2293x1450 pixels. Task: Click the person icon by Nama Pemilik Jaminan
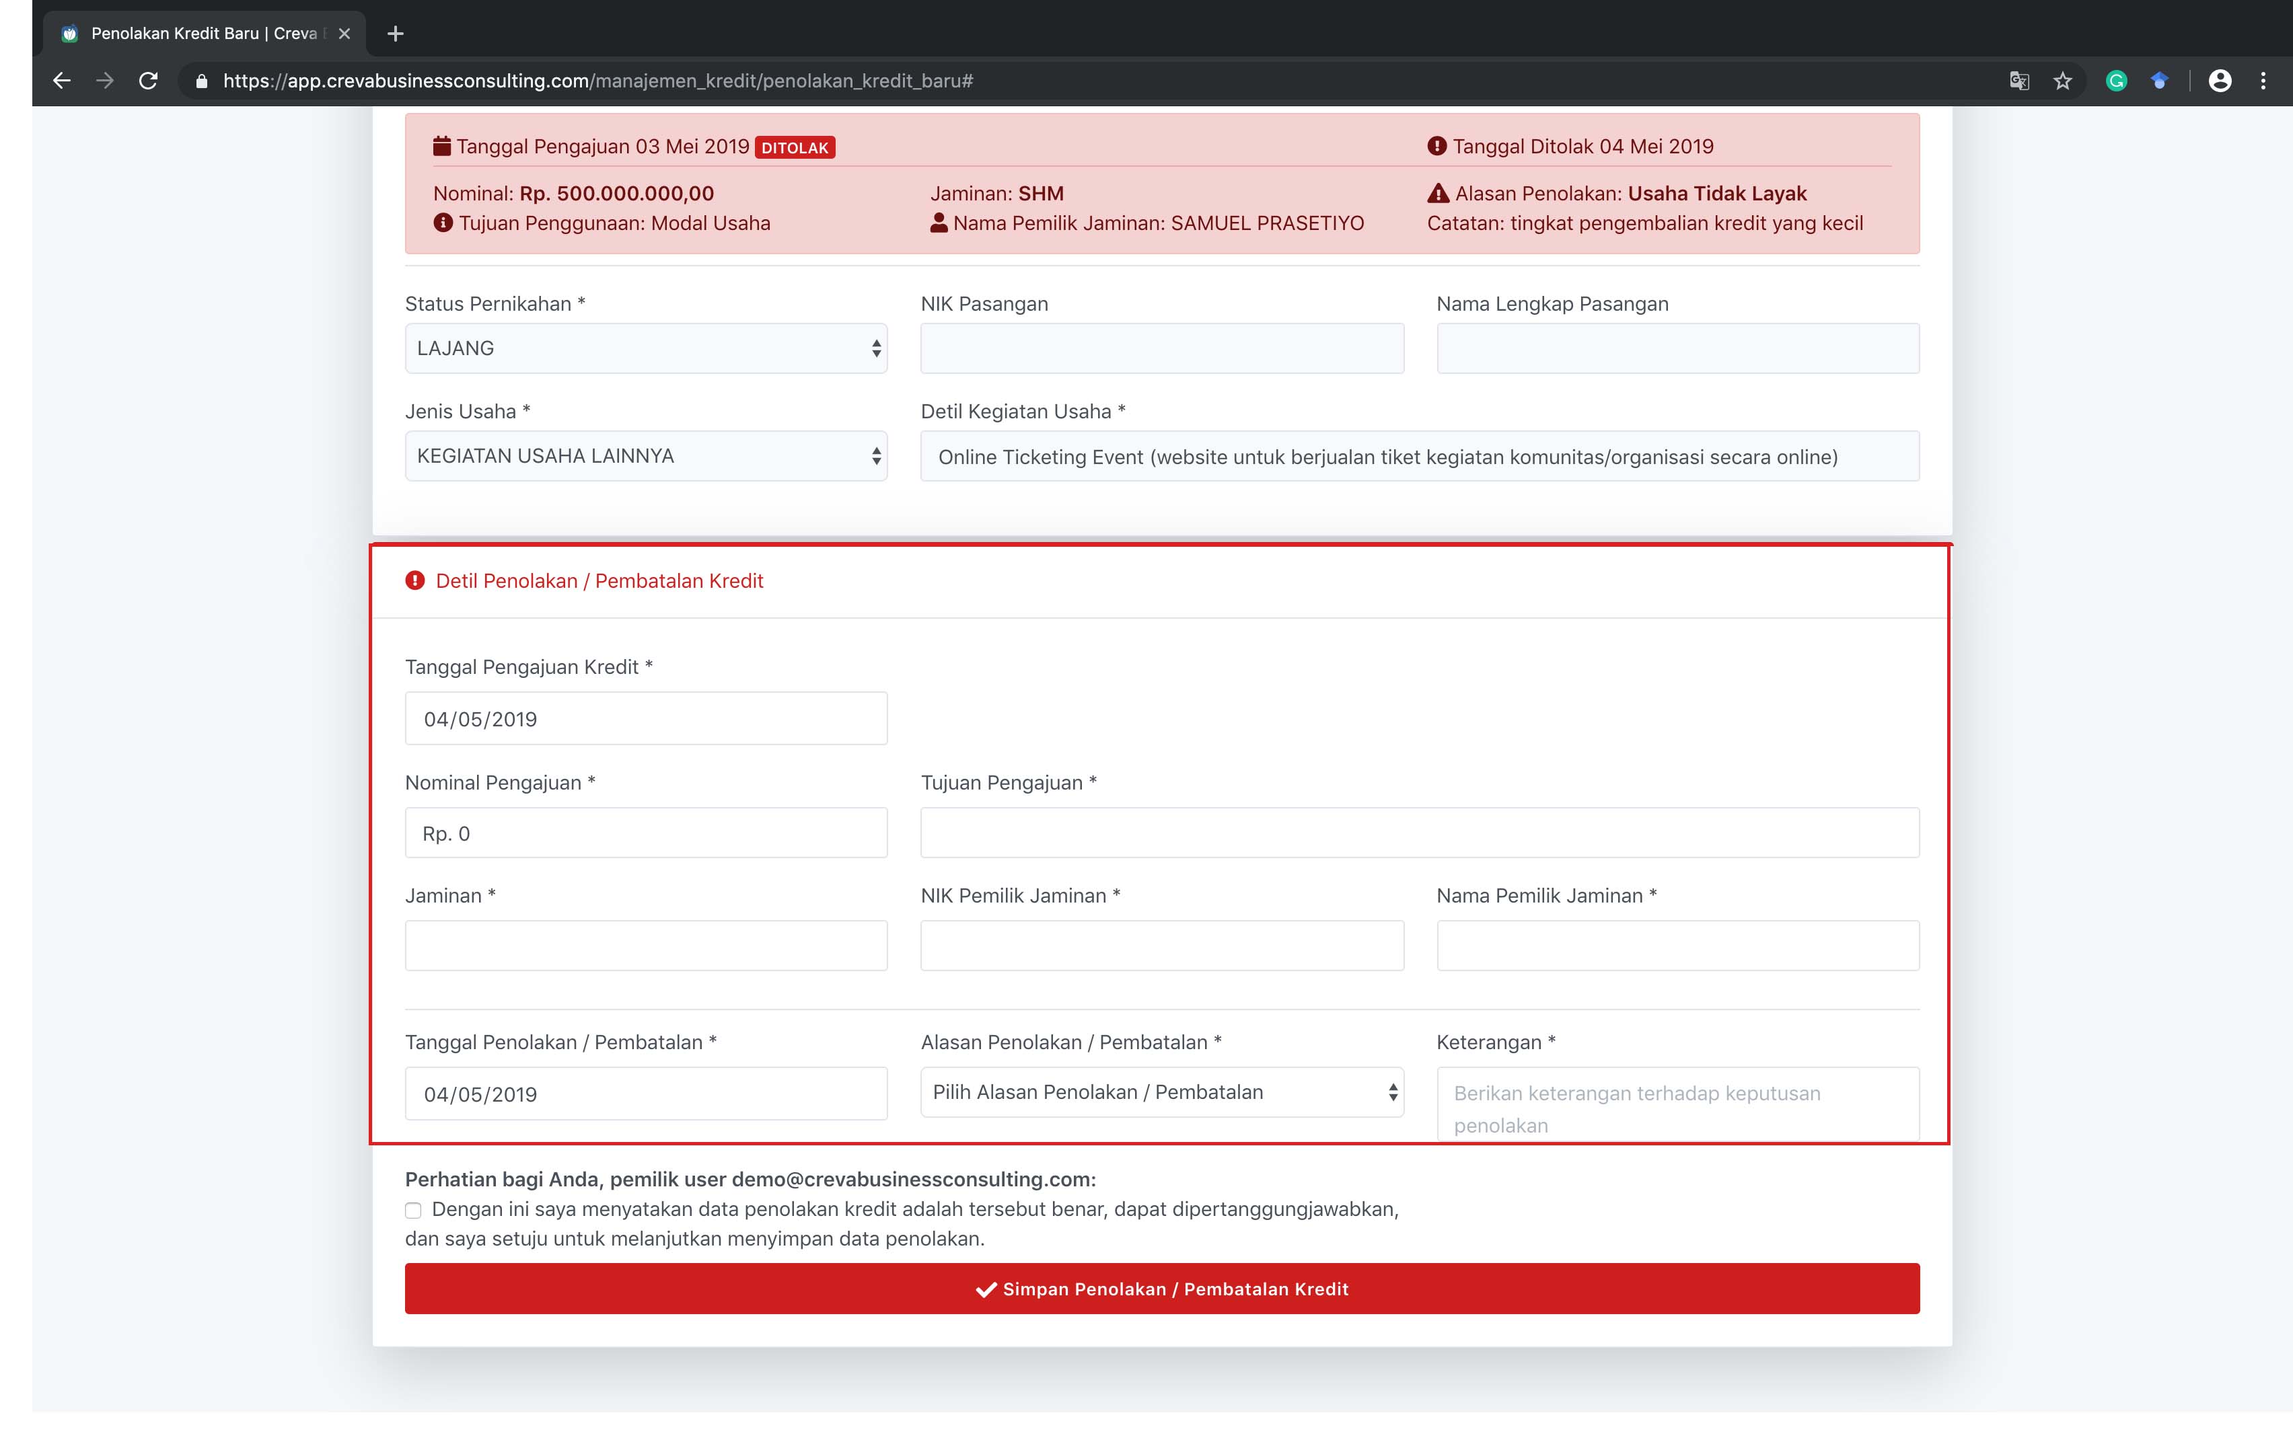point(939,223)
